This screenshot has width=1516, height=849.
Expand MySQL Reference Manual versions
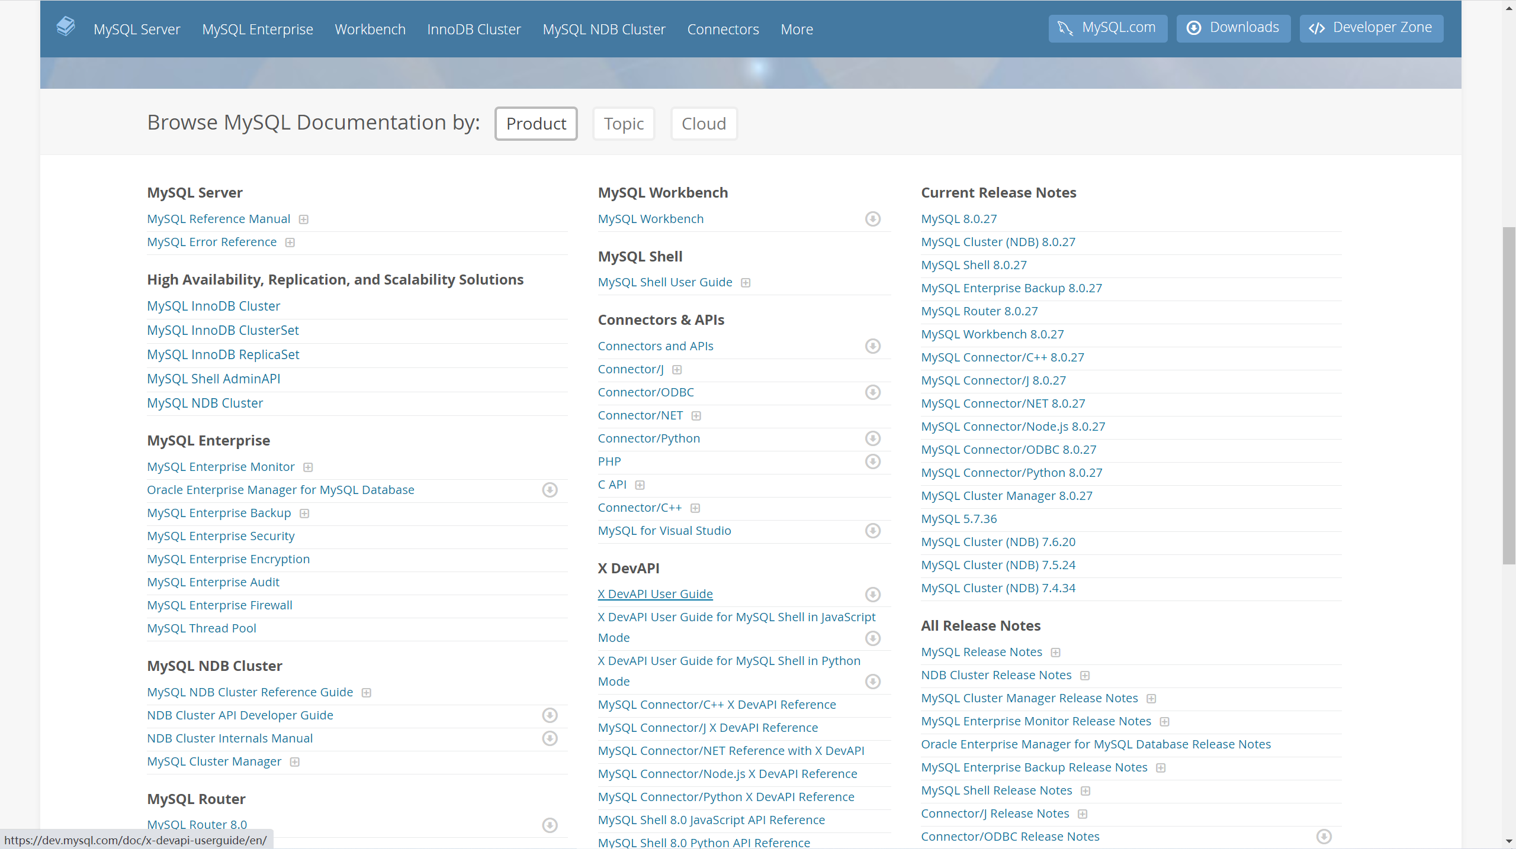coord(304,219)
